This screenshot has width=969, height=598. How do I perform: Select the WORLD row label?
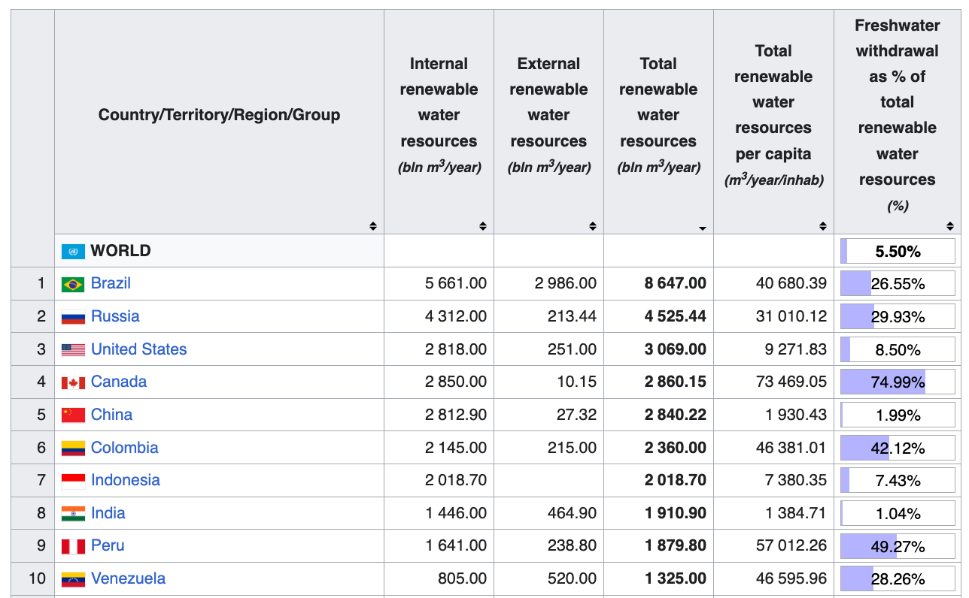click(120, 251)
